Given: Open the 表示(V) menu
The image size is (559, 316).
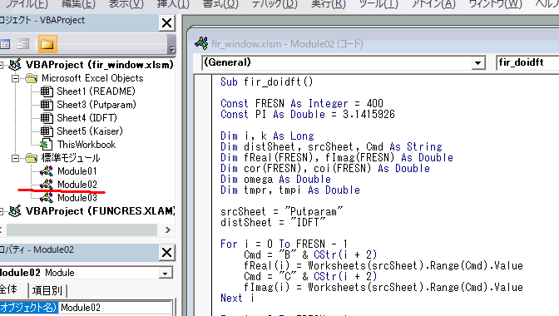Looking at the screenshot, I should (126, 4).
